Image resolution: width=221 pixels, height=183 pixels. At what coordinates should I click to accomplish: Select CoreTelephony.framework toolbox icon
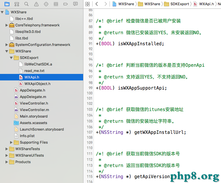[x=12, y=25]
